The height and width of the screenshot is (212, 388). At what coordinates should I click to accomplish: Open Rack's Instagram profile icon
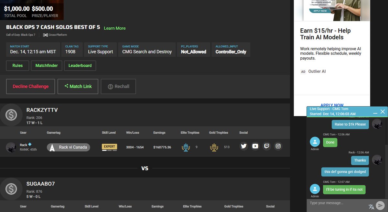(x=278, y=146)
